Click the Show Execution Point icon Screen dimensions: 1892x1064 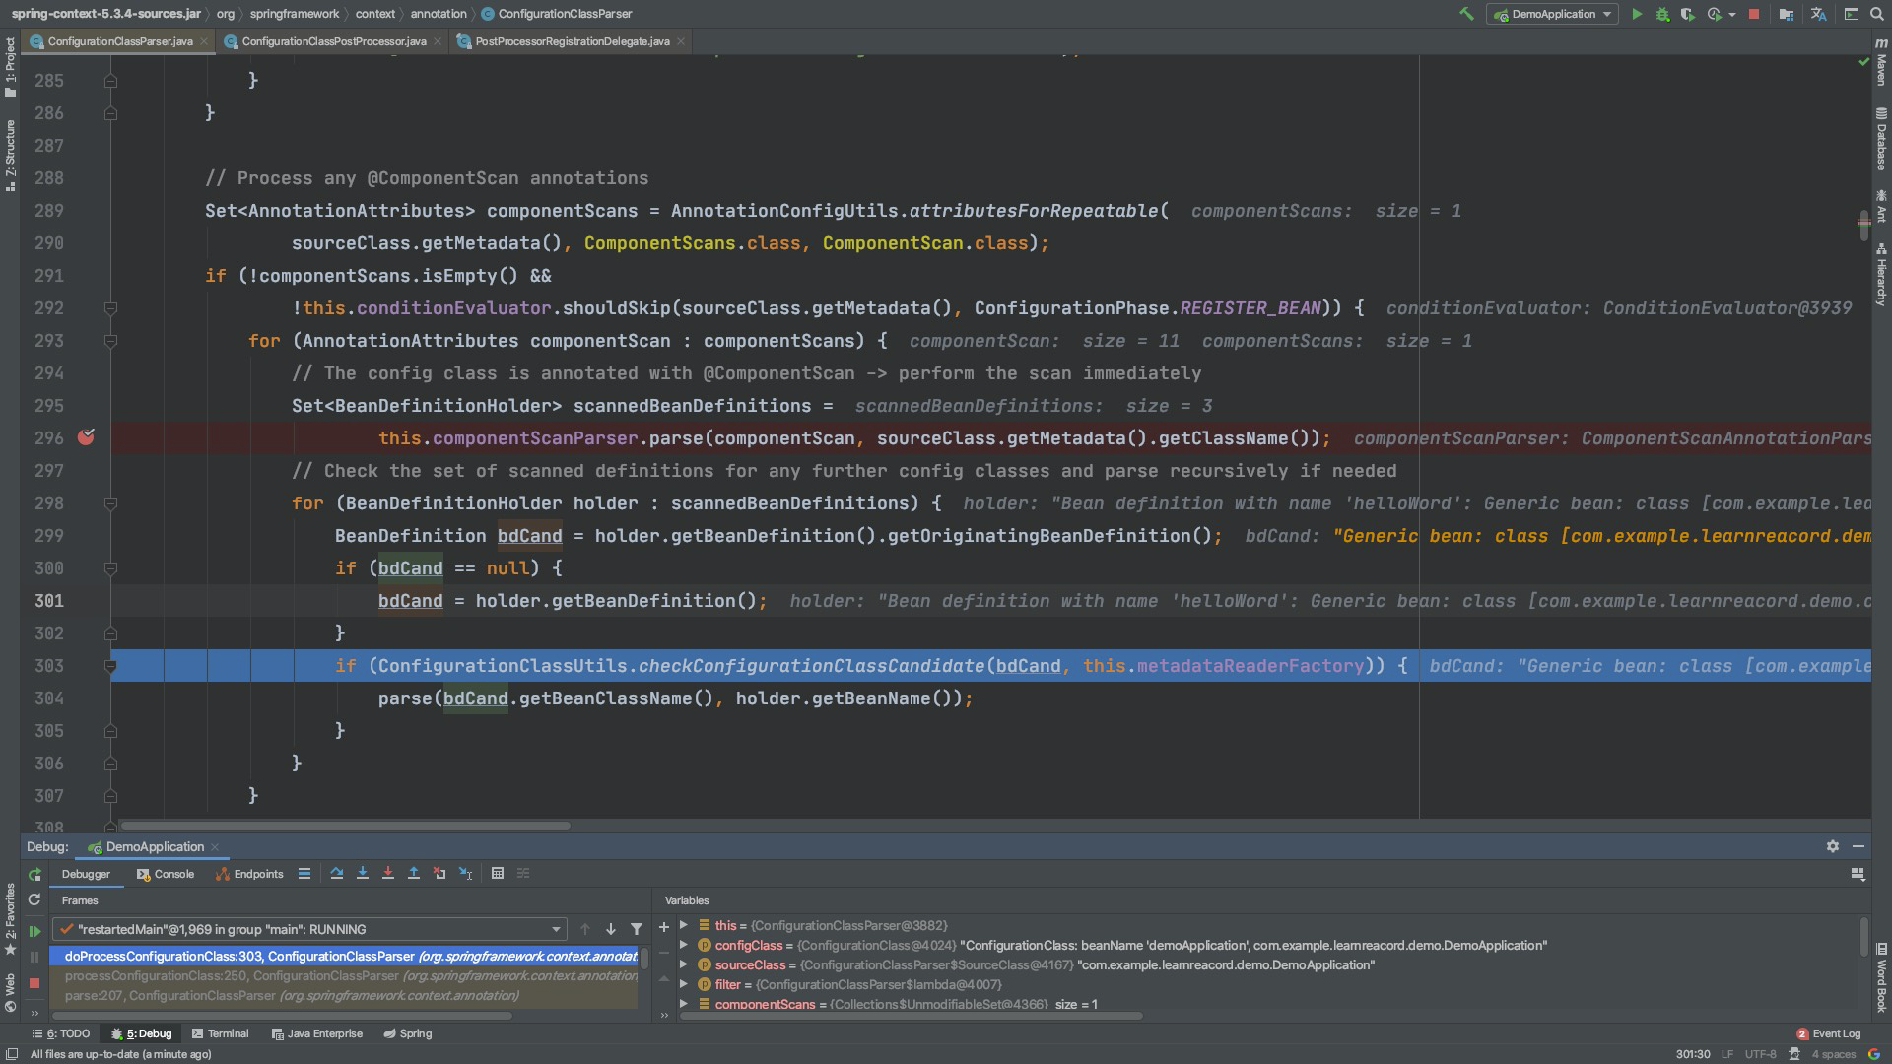[x=304, y=874]
